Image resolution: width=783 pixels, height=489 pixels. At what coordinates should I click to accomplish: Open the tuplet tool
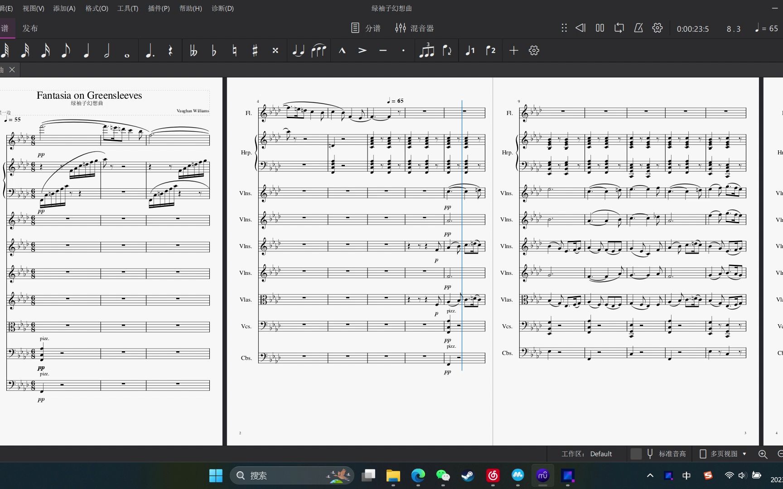click(426, 51)
